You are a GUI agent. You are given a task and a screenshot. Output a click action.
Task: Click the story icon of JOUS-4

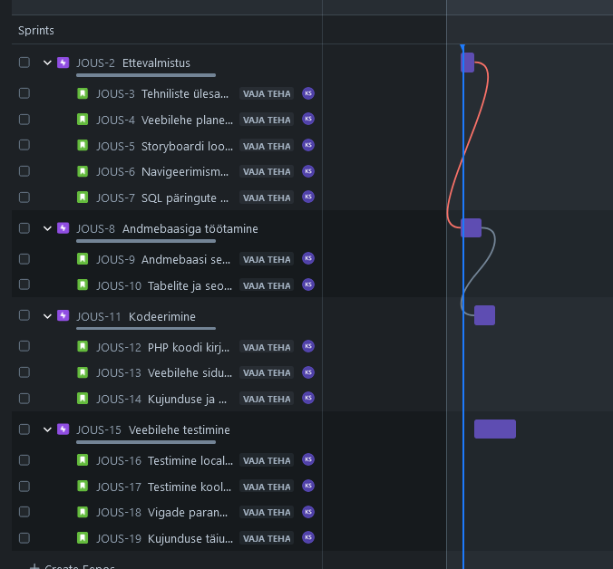coord(83,119)
